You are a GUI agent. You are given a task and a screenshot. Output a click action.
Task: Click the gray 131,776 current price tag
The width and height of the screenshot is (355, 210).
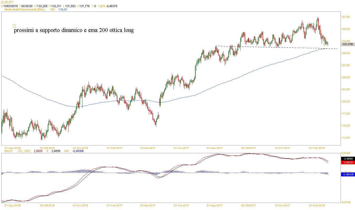click(x=348, y=44)
